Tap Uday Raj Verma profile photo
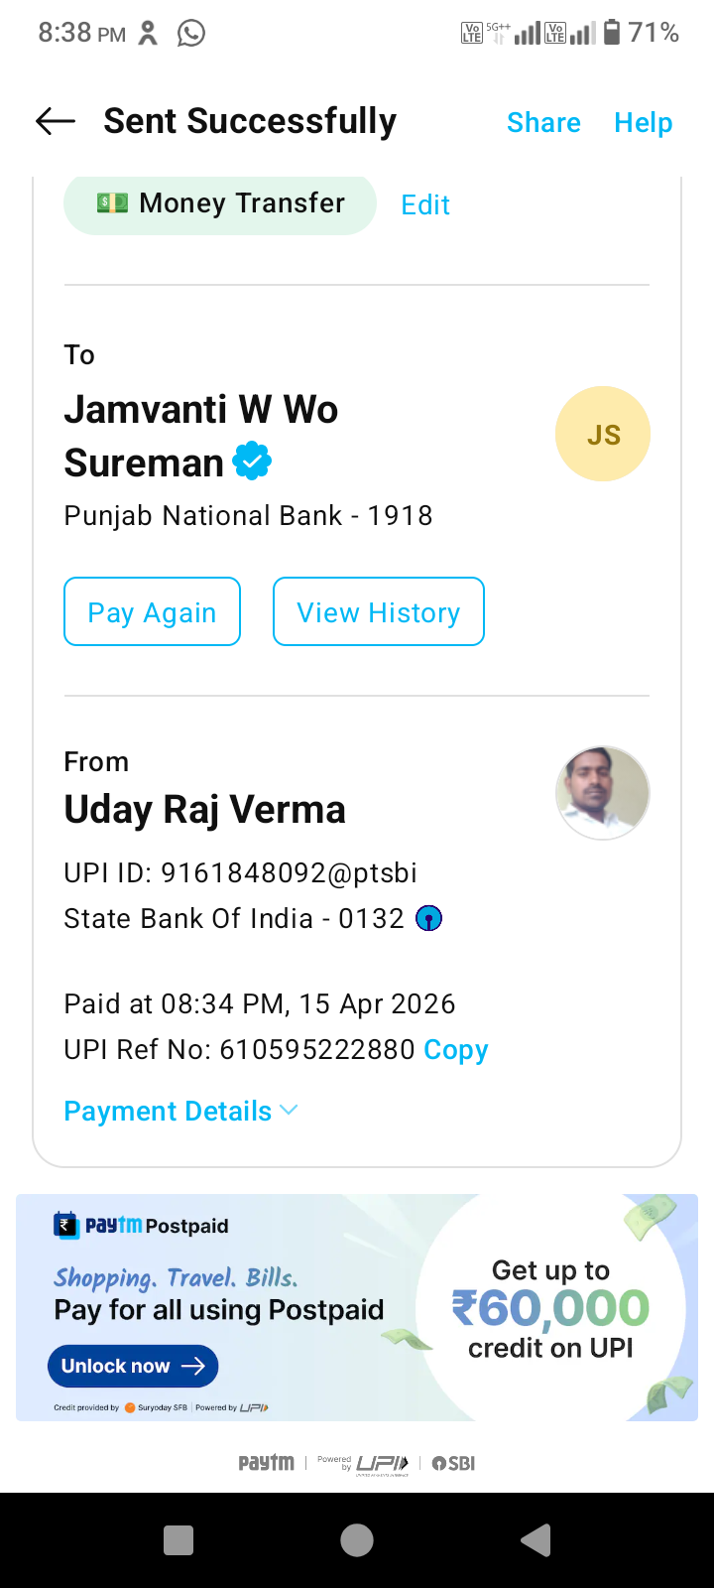 point(603,793)
